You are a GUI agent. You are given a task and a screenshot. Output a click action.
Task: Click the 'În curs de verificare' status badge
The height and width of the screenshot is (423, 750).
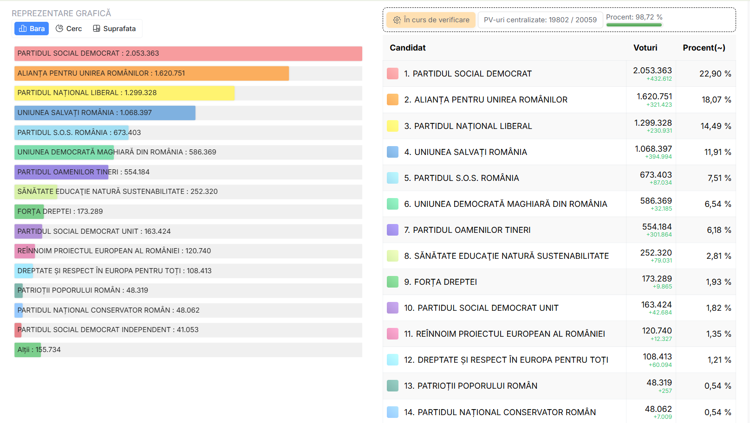431,20
